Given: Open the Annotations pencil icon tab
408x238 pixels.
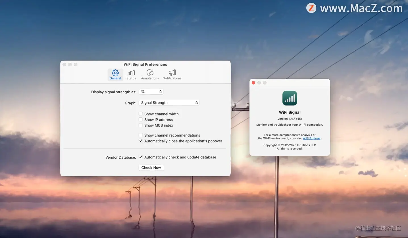Looking at the screenshot, I should 150,73.
